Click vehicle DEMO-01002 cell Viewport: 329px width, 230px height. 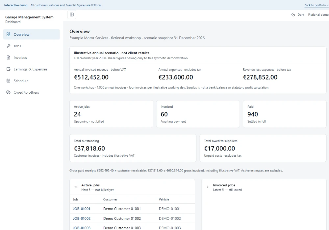coord(170,218)
